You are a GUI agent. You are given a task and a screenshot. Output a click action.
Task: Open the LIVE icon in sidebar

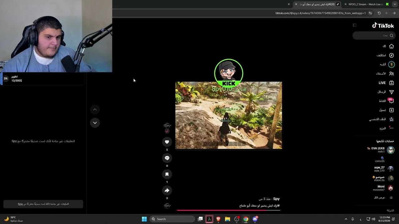coord(392,83)
